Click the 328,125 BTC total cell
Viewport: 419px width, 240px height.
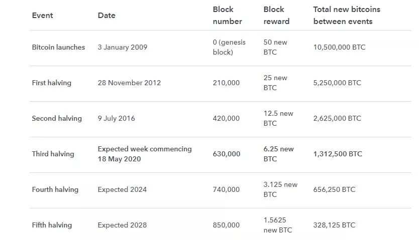coord(334,225)
